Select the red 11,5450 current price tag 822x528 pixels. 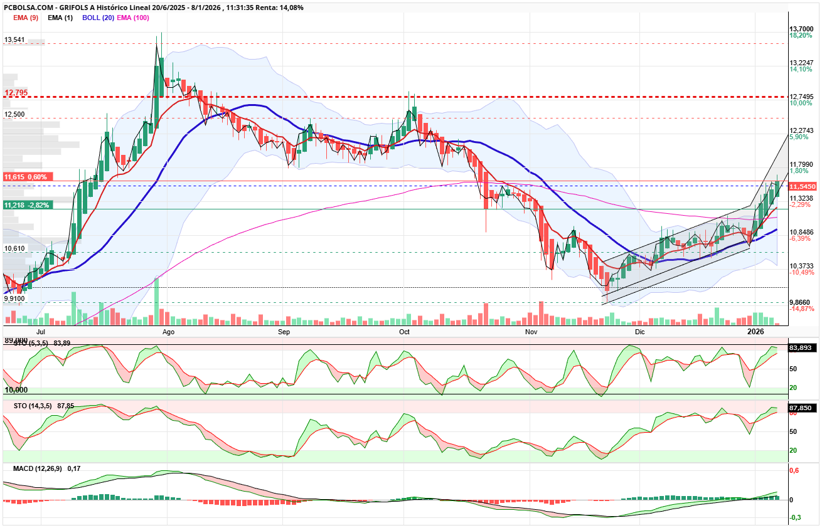tap(802, 187)
